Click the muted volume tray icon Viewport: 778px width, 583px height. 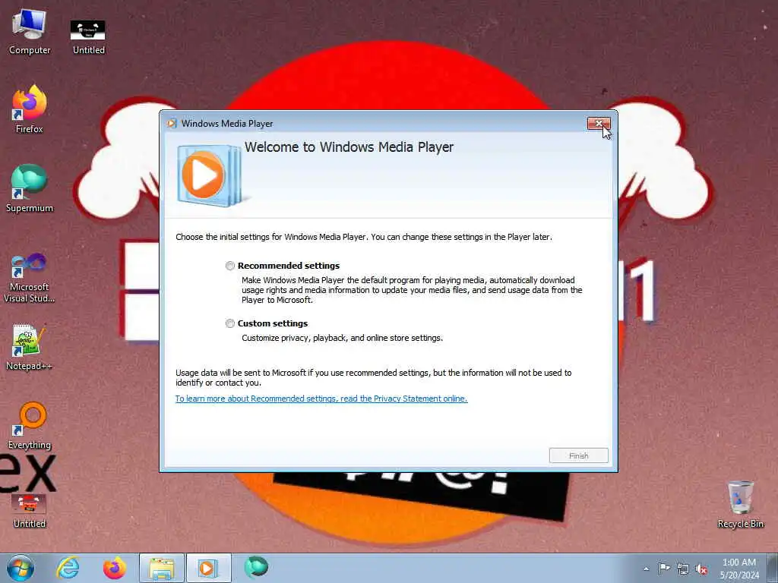pos(701,569)
